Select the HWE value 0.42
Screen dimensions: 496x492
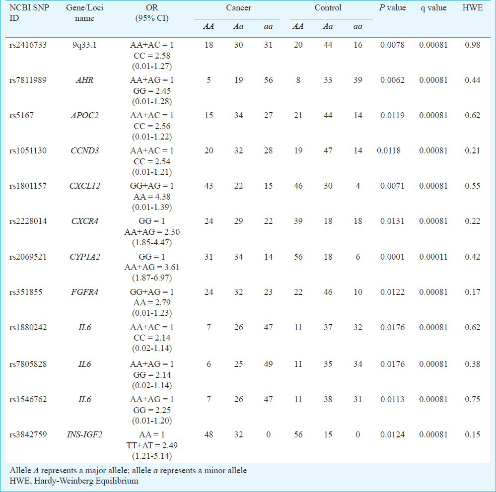(473, 257)
